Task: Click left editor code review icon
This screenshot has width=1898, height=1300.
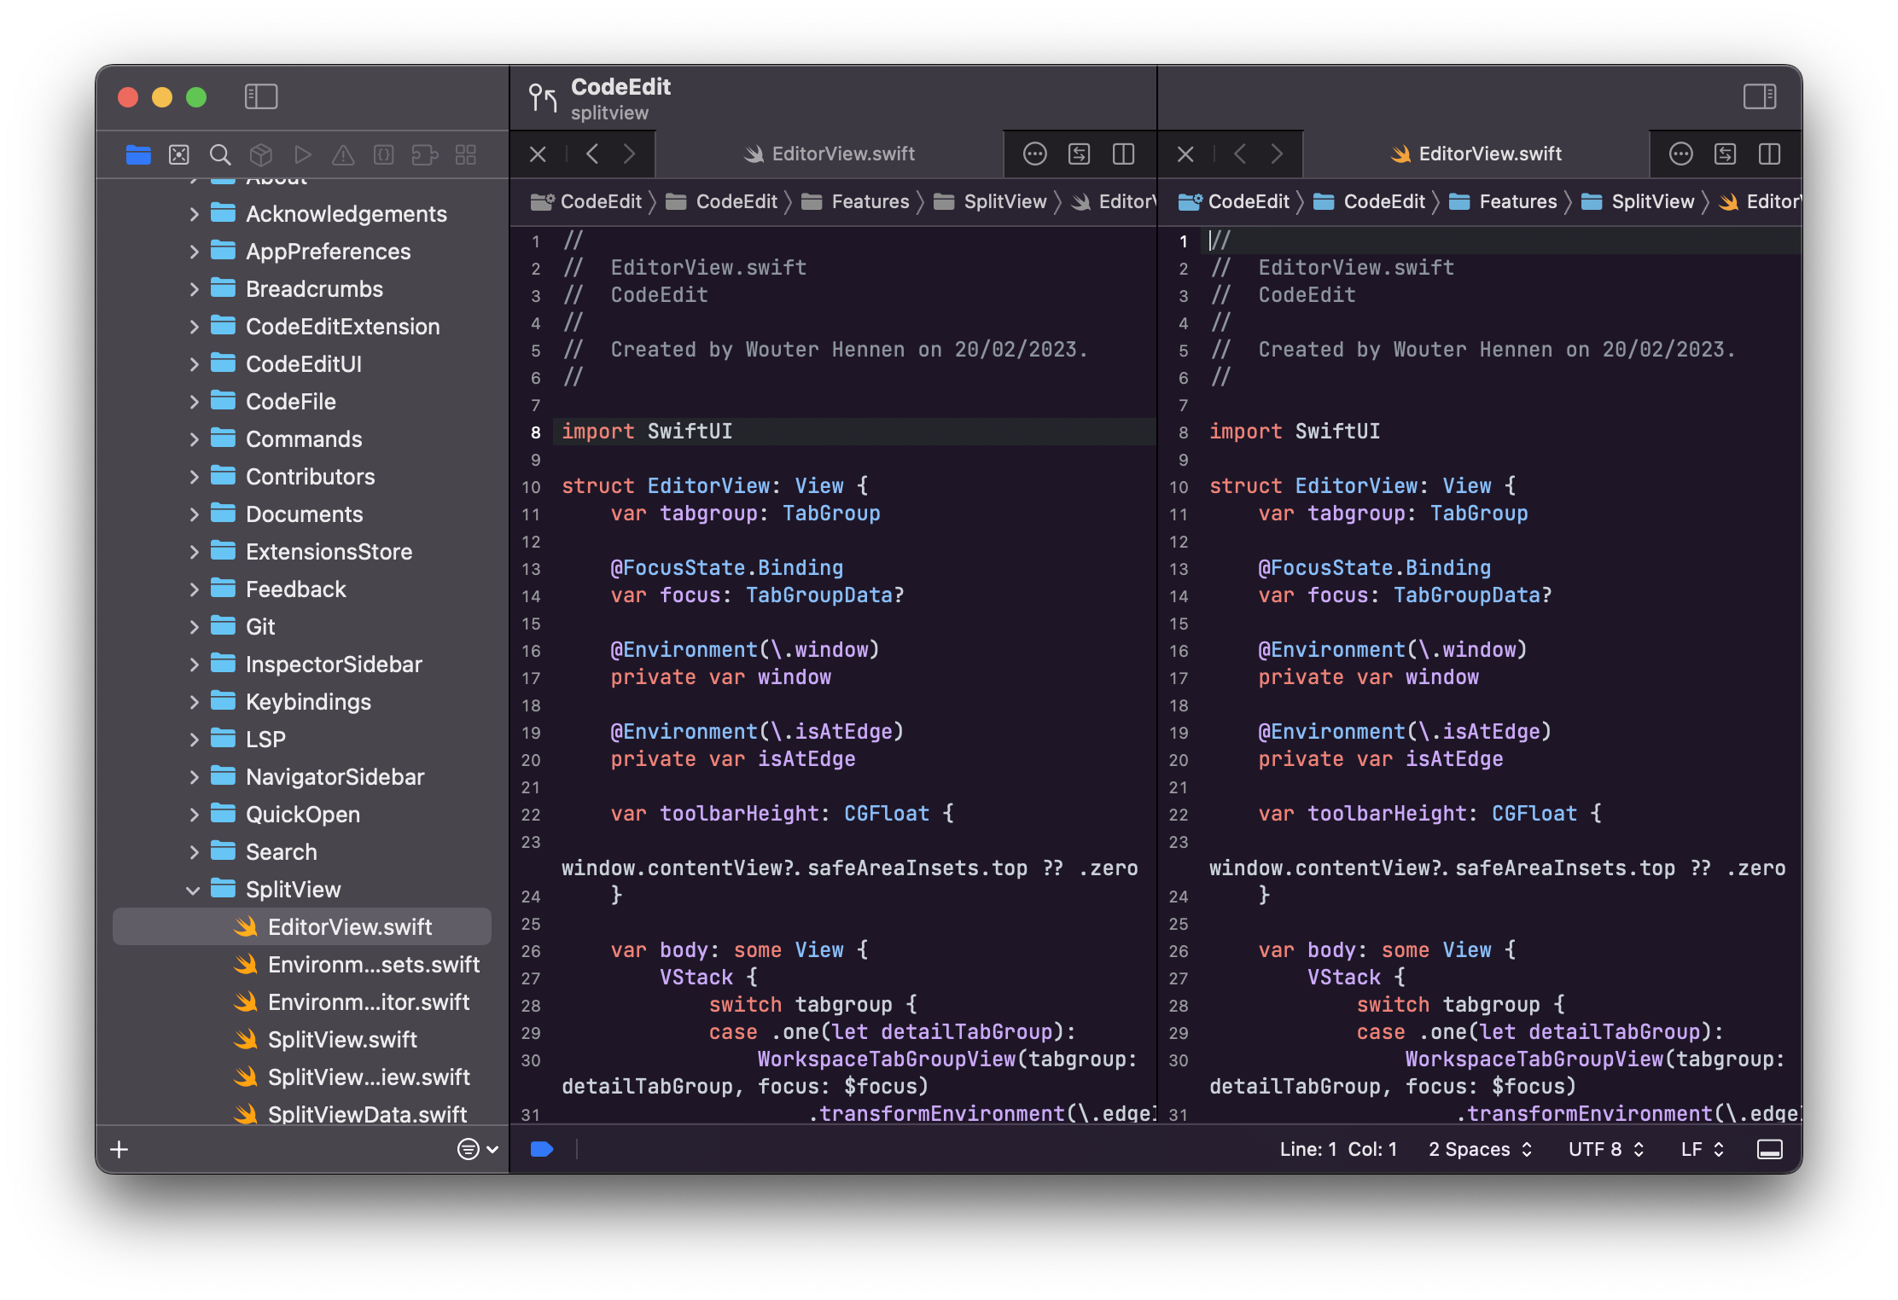Action: click(x=1080, y=154)
